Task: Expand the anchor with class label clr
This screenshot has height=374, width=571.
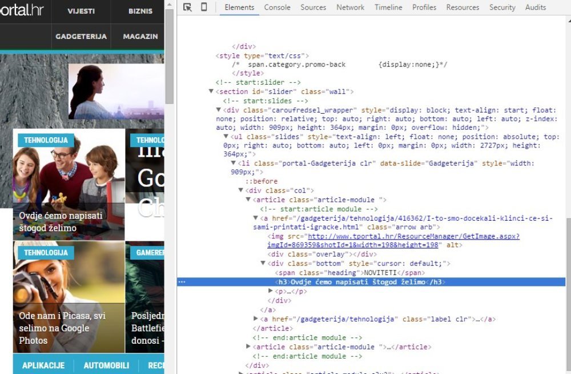Action: click(256, 319)
